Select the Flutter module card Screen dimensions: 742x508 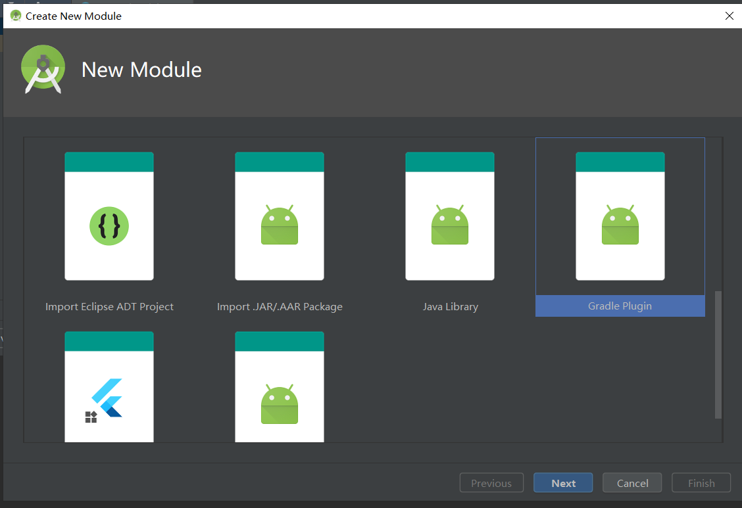[x=109, y=387]
